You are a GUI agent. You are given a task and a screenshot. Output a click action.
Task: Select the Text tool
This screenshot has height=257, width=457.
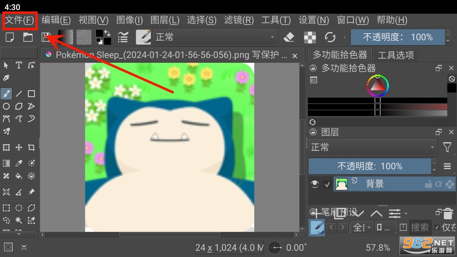pyautogui.click(x=18, y=65)
